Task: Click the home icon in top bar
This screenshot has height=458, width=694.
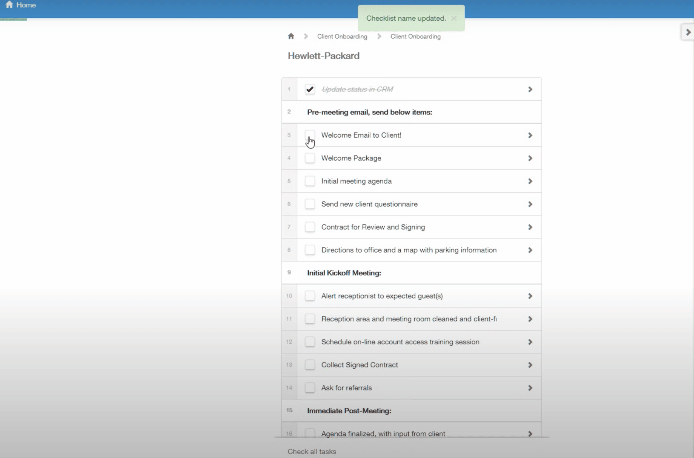Action: (x=9, y=5)
